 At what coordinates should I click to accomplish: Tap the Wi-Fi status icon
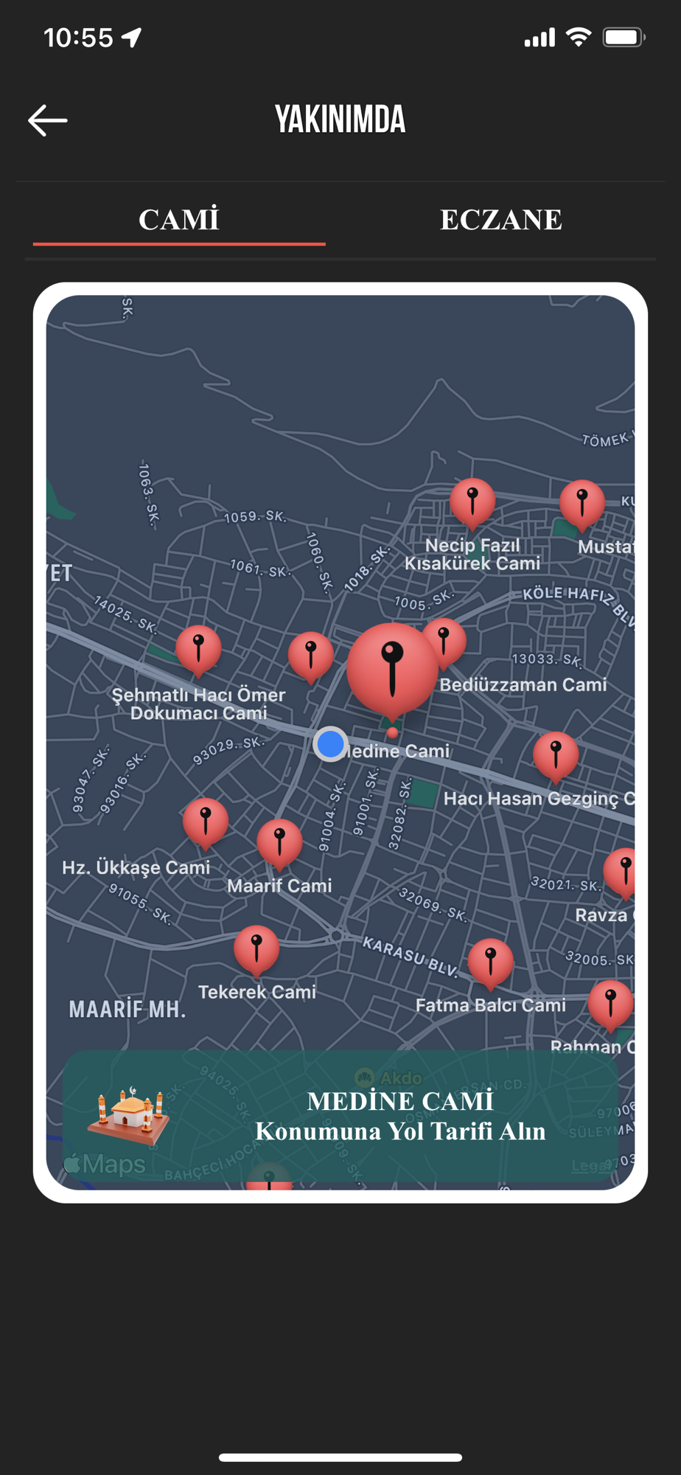pos(579,37)
